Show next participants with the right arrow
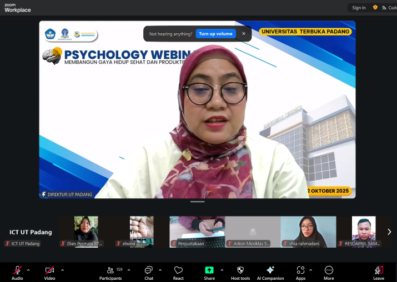Image resolution: width=397 pixels, height=282 pixels. 389,232
